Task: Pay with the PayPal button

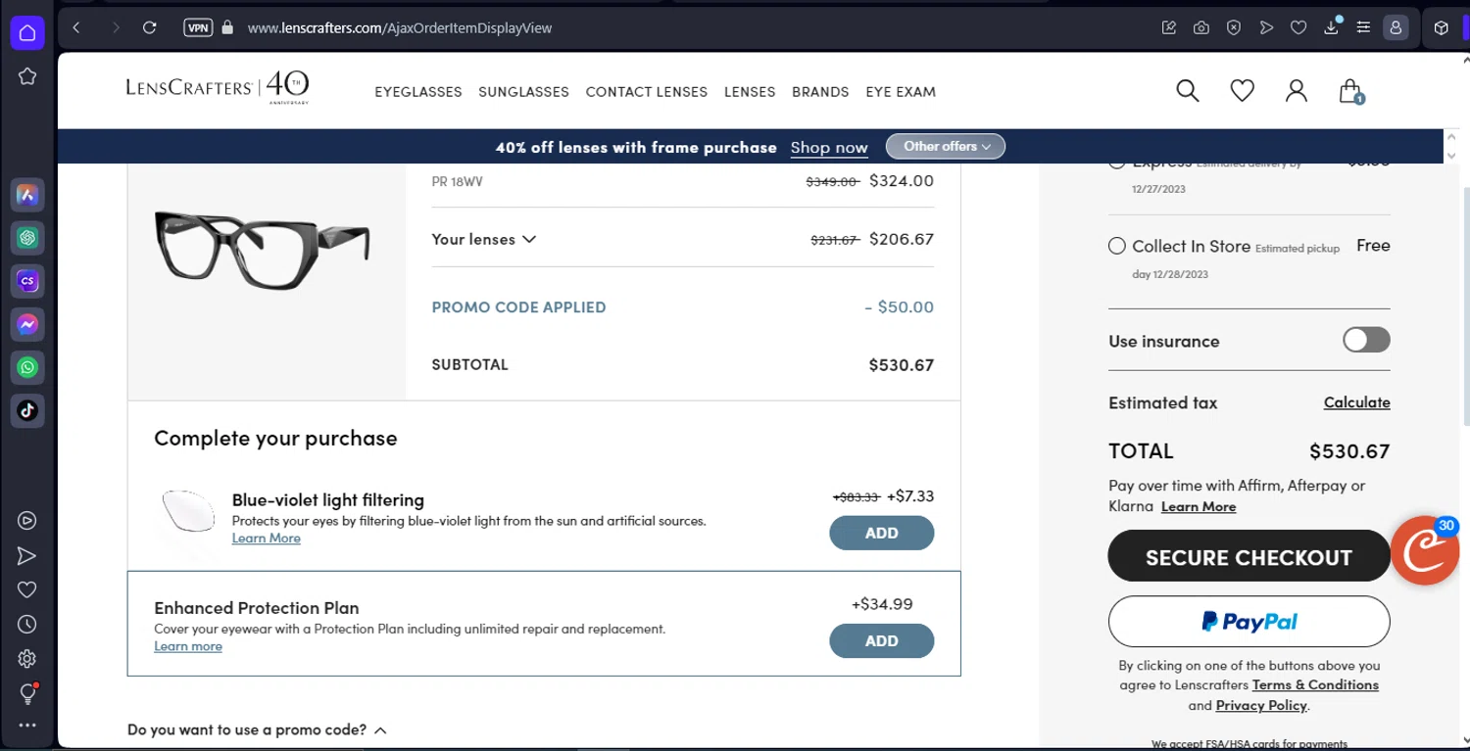Action: (x=1249, y=622)
